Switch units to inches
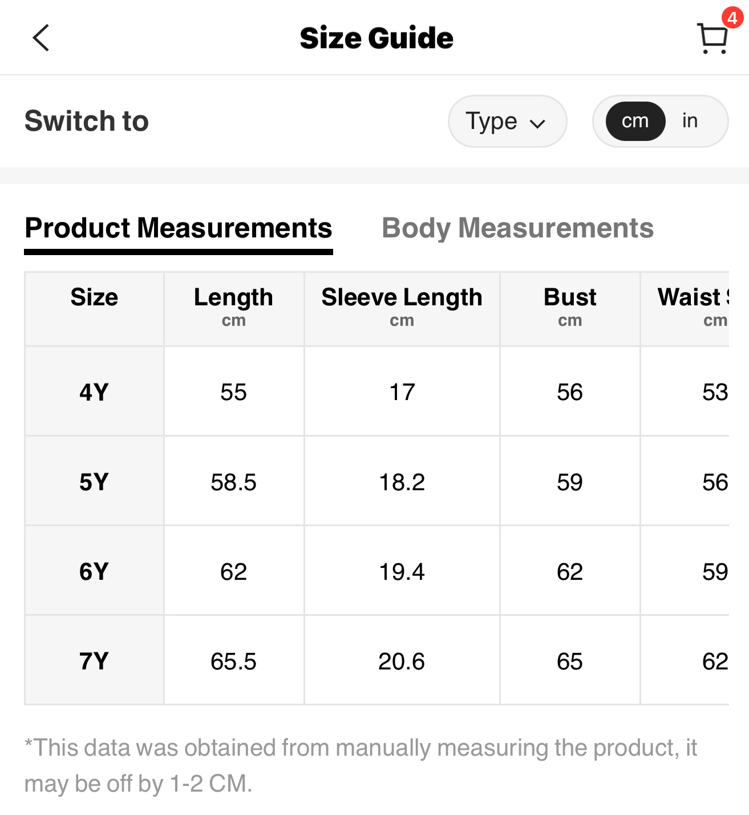Screen dimensions: 749x815 point(690,121)
